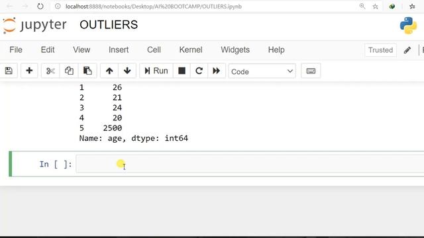Click the browser extension icon
424x238 pixels.
click(392, 7)
